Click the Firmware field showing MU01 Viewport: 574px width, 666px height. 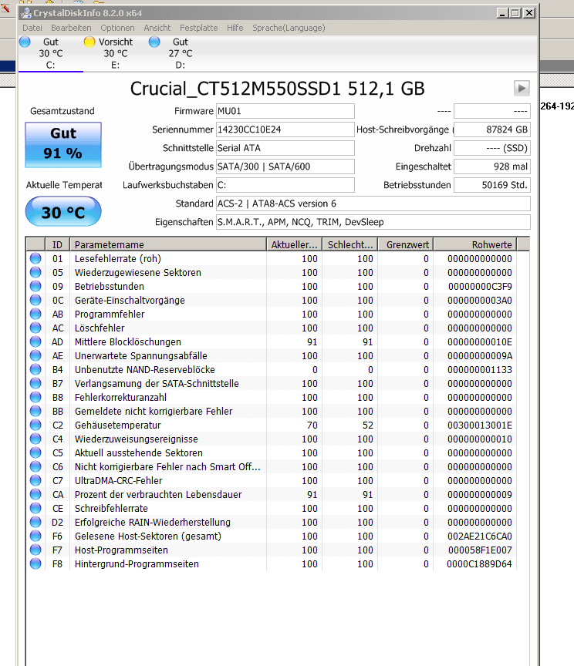tap(285, 111)
